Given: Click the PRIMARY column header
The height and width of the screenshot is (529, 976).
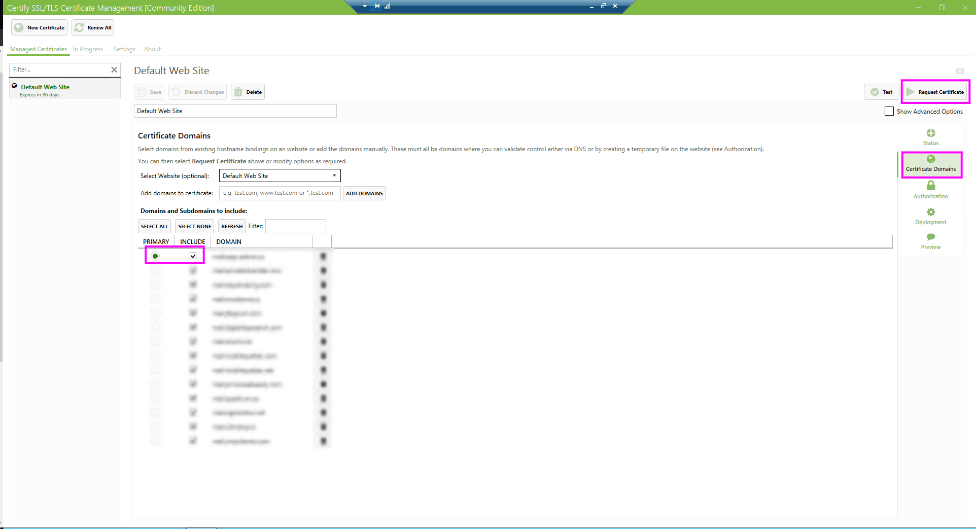Looking at the screenshot, I should (156, 242).
